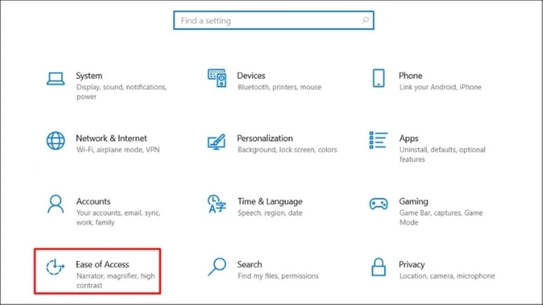
Task: Click the Personalization monitor and pen icon
Action: (217, 142)
